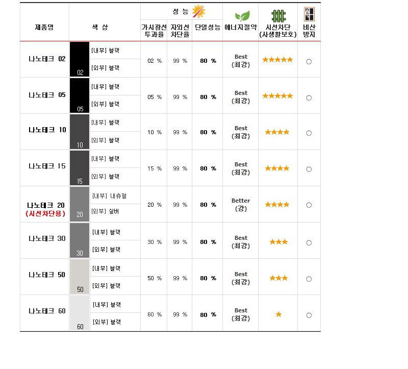The height and width of the screenshot is (369, 408).
Task: Select the circle in 나노테크 60 row
Action: coord(309,315)
